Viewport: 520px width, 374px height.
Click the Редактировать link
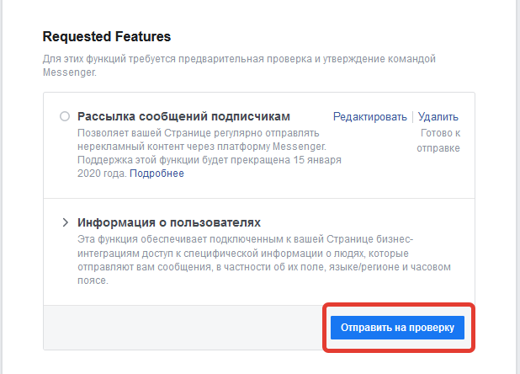tap(369, 117)
